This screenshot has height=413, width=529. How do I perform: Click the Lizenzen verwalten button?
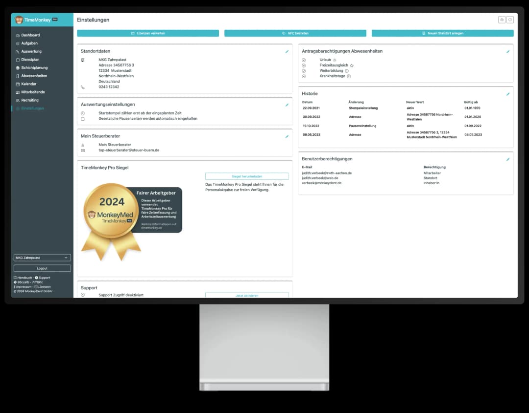pos(148,33)
